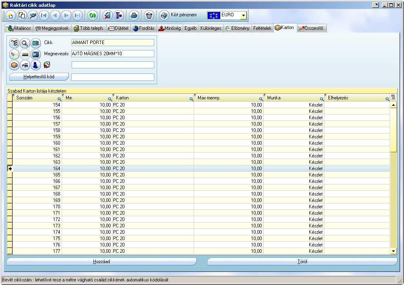Click the red-green refresh arrows icon
Image resolution: width=404 pixels, height=285 pixels.
[47, 65]
